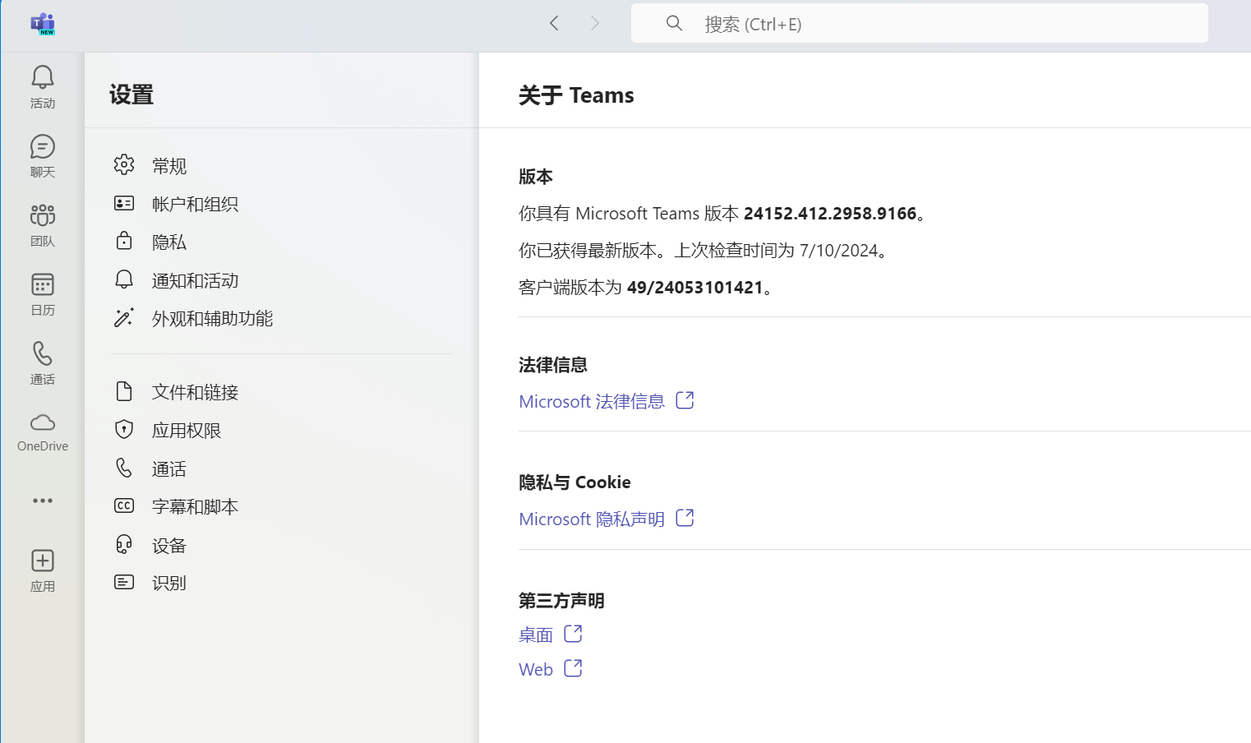Click the 设置 panel heading
The height and width of the screenshot is (743, 1251).
click(132, 95)
